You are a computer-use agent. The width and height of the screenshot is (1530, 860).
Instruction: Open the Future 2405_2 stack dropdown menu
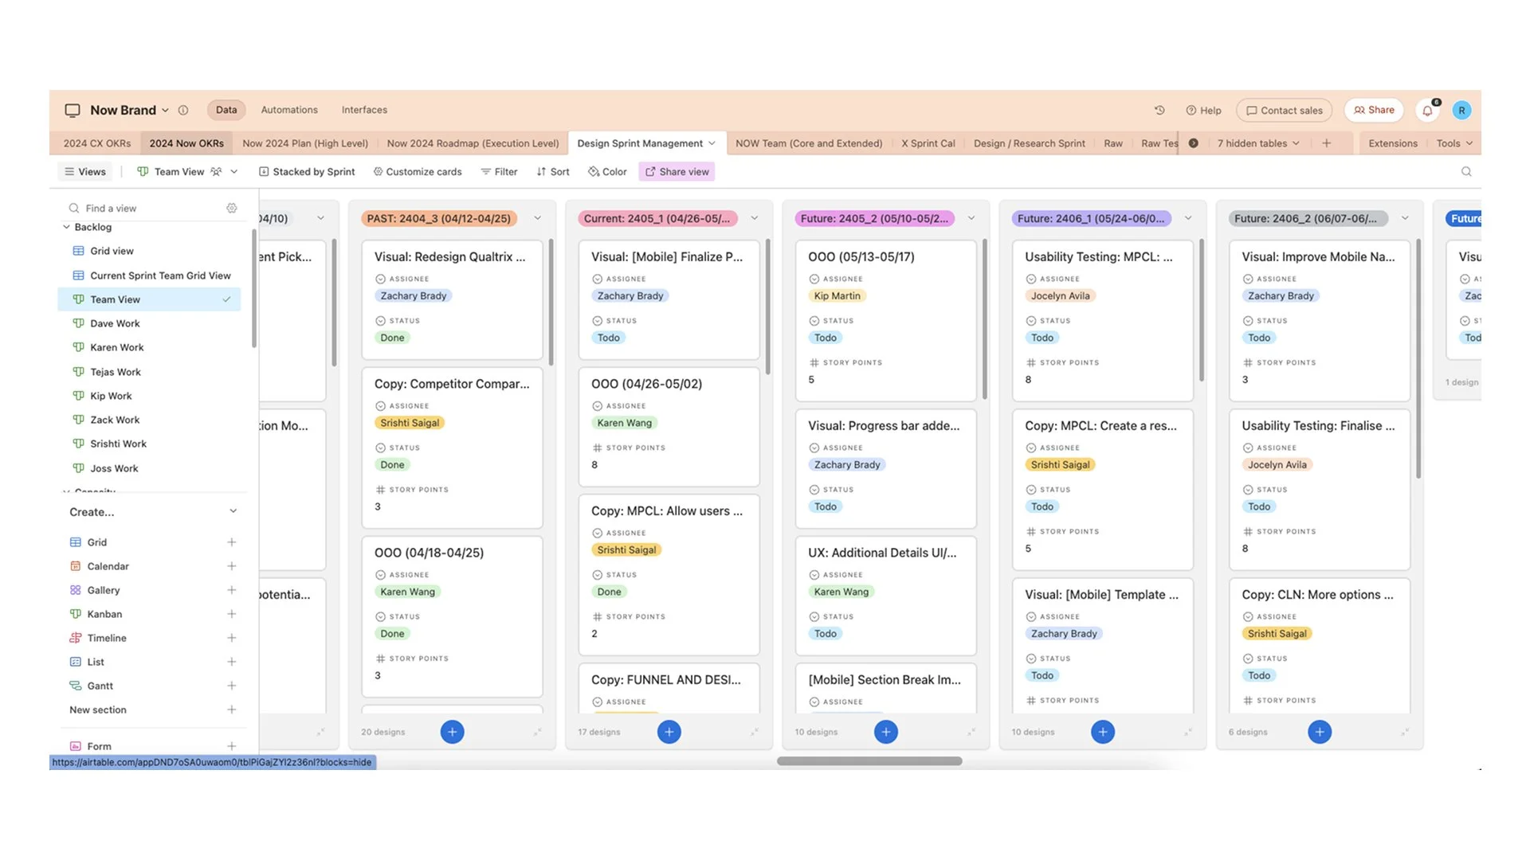pos(971,218)
